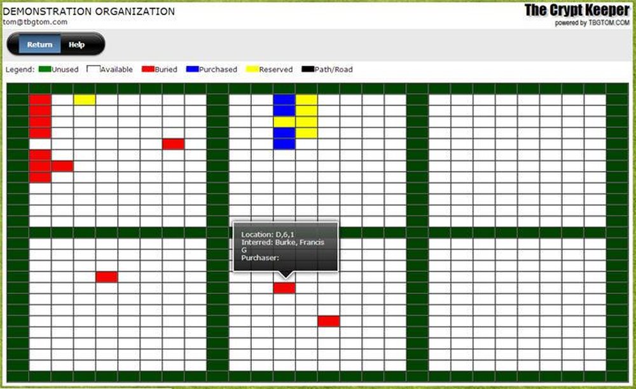Open the Help button
Viewport: 636px width, 389px height.
(x=77, y=44)
